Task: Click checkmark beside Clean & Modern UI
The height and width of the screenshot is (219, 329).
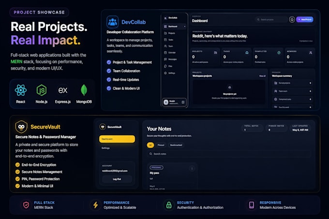Action: [109, 88]
